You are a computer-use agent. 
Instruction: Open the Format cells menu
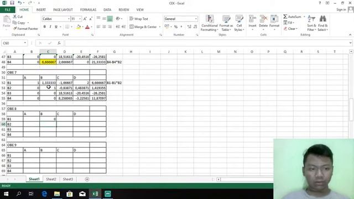point(274,23)
